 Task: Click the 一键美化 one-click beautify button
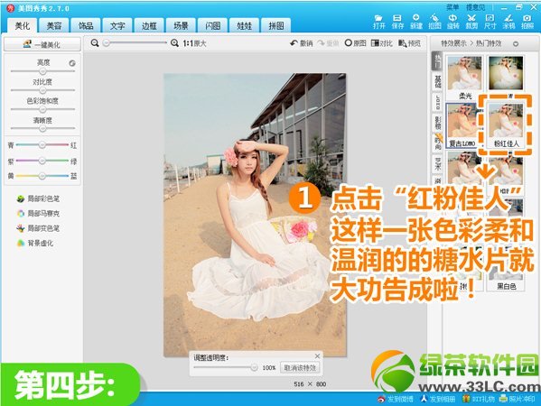[x=42, y=44]
